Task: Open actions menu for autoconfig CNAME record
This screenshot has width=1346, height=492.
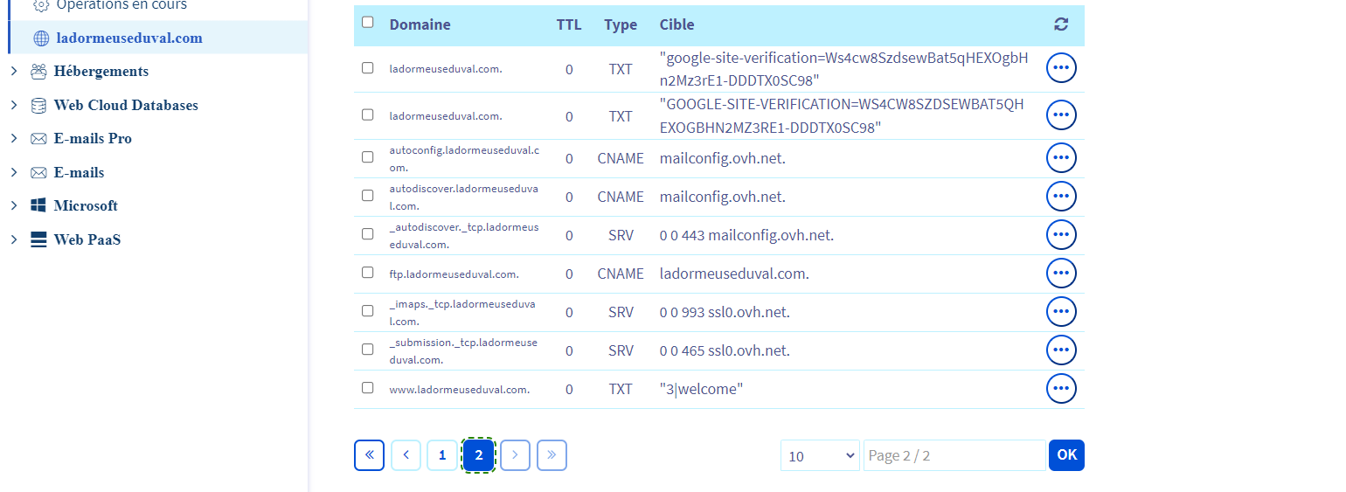Action: click(1061, 158)
